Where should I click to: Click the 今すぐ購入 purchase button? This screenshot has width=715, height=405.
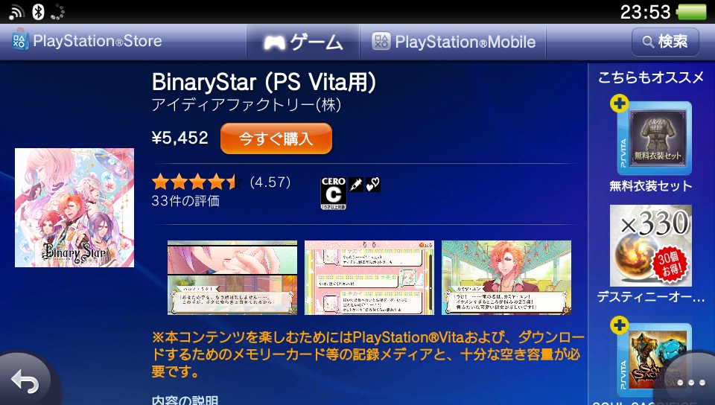276,138
